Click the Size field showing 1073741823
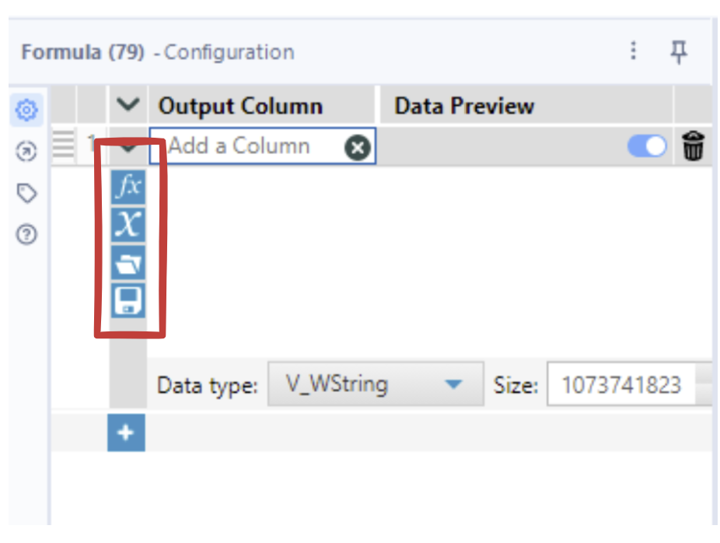Screen dimensions: 720x543 621,384
